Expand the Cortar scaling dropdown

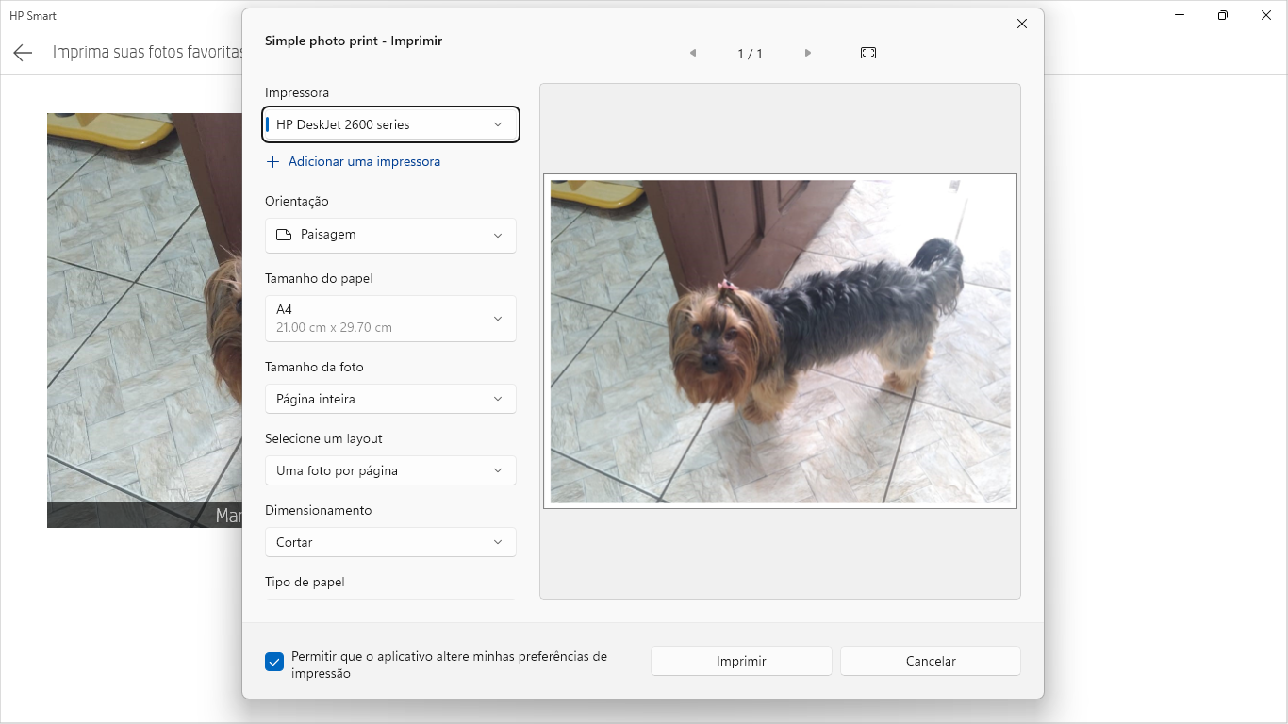coord(390,542)
